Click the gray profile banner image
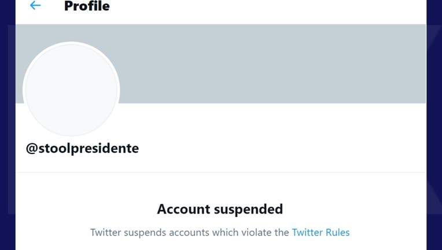Screen dimensions: 442x250 260,64
